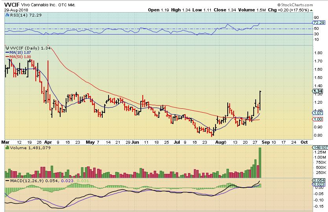Click the Mar month label on time axis
Screen dimensions: 328x212
tap(6, 142)
